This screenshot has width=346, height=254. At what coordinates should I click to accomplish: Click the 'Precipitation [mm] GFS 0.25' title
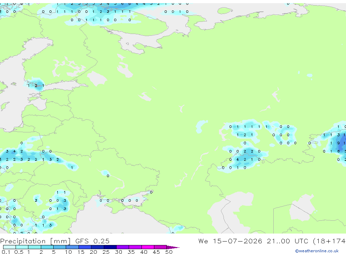tap(55, 241)
